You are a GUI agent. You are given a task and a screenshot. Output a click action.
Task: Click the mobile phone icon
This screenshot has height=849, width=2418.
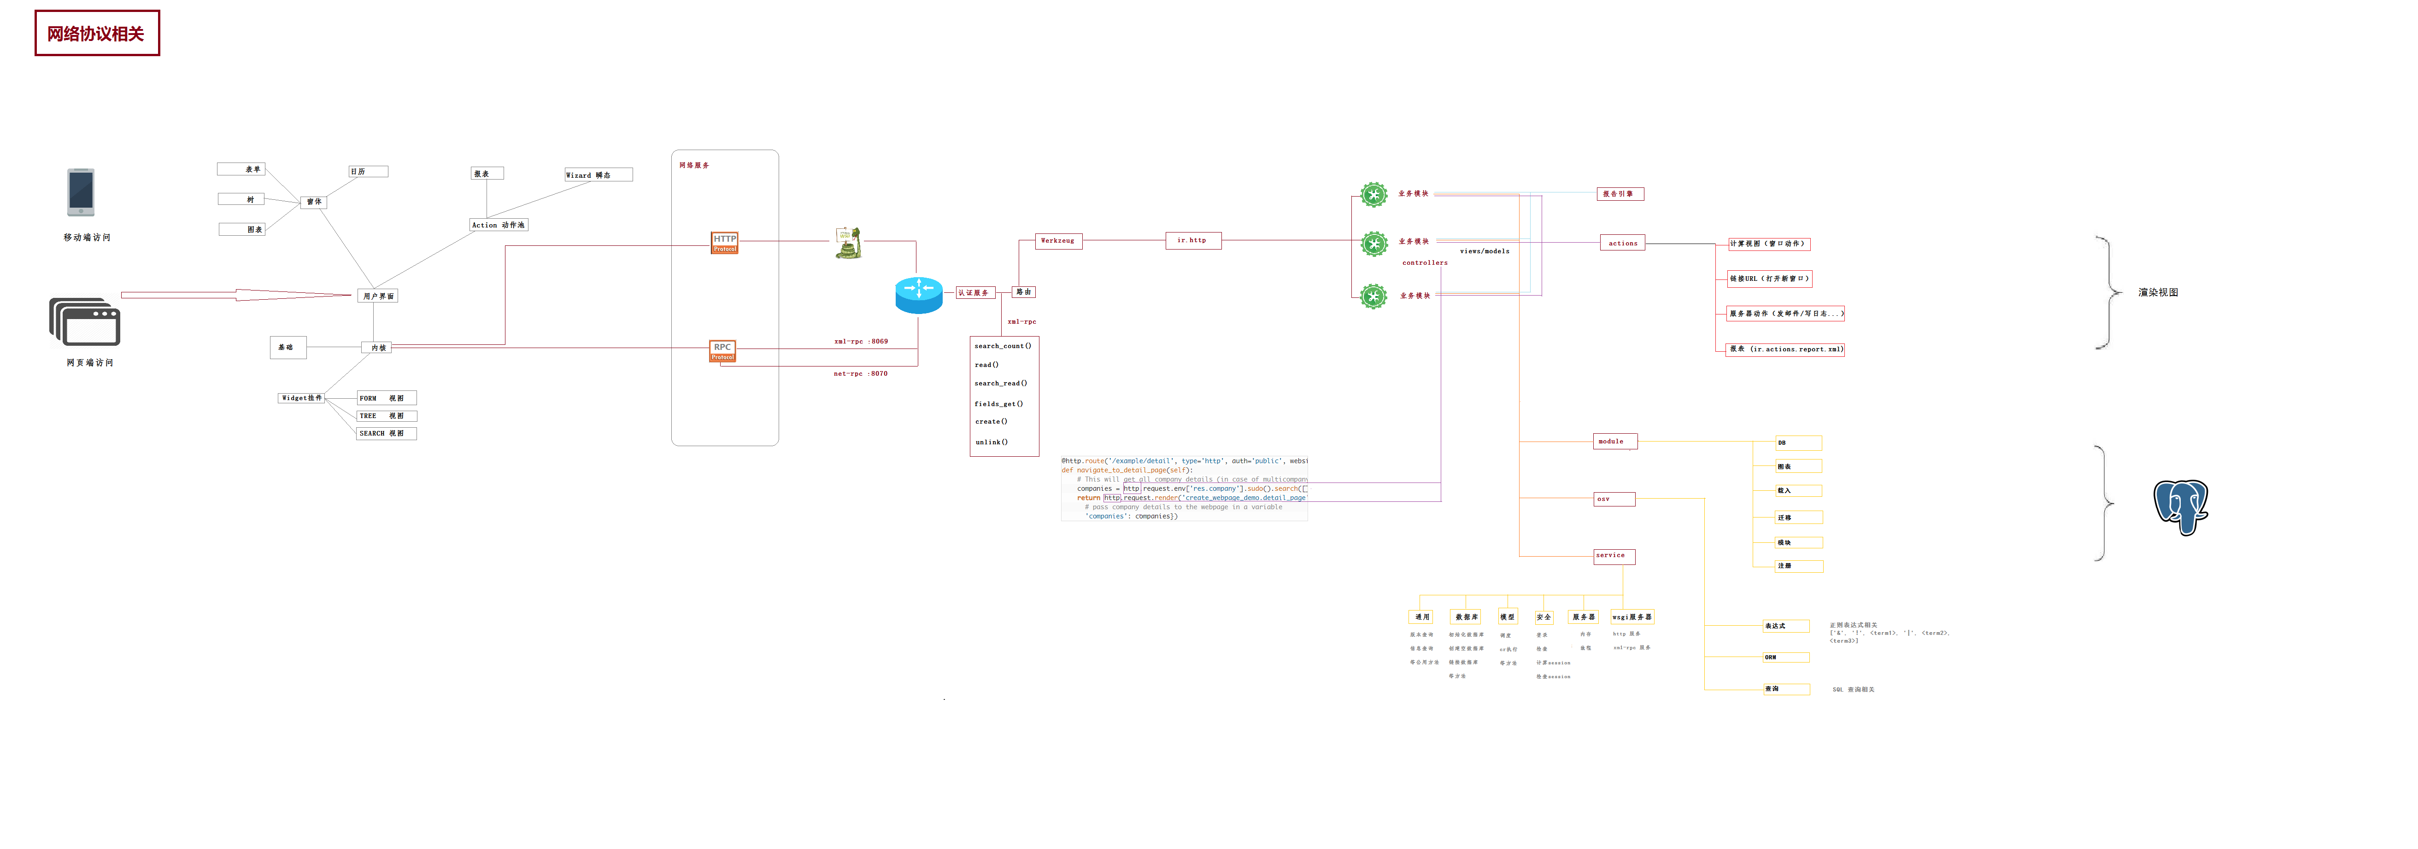tap(81, 192)
